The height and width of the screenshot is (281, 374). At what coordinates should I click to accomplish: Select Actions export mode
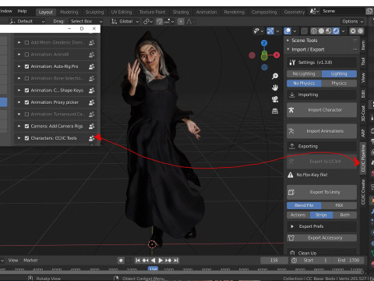[298, 215]
